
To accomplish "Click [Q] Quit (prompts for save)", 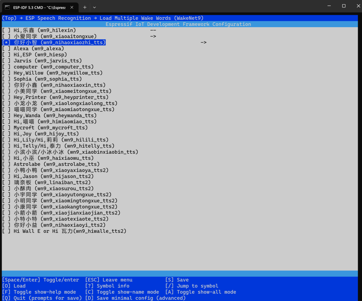I will coord(42,298).
